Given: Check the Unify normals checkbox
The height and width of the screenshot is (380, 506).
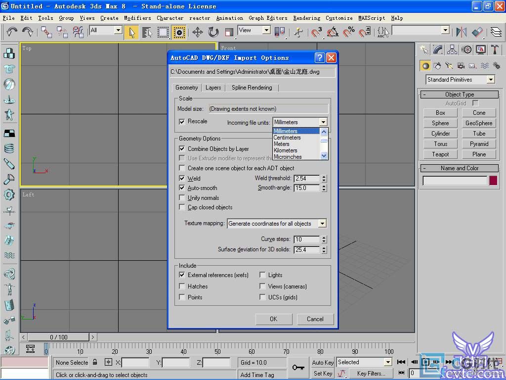Looking at the screenshot, I should 182,197.
